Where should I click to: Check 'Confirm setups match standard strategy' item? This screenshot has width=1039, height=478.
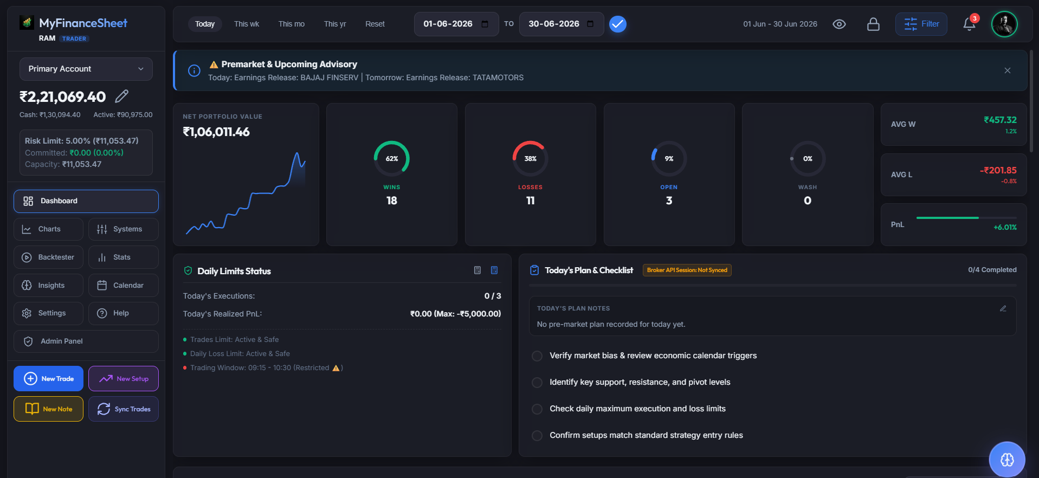click(x=537, y=436)
